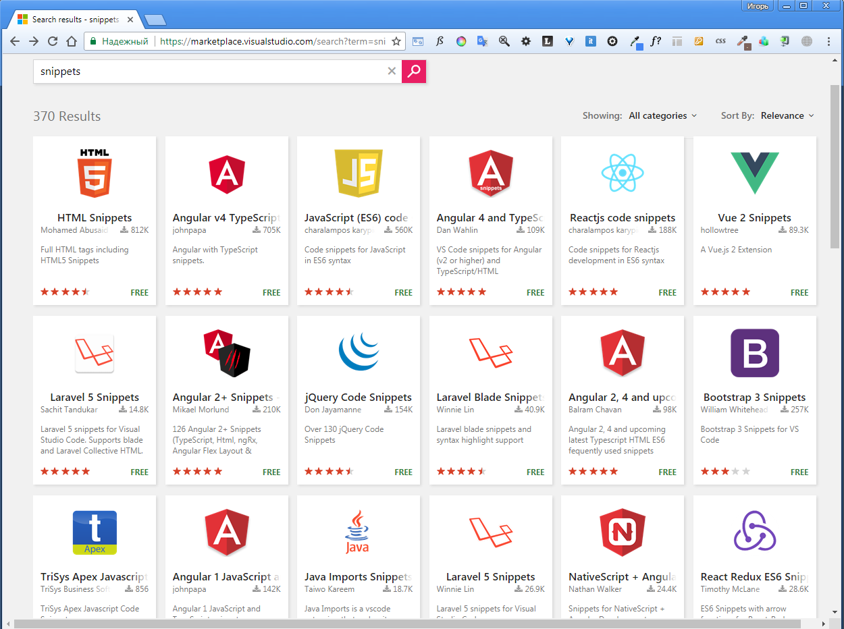
Task: Open jQuery Code Snippets logo
Action: (x=359, y=352)
